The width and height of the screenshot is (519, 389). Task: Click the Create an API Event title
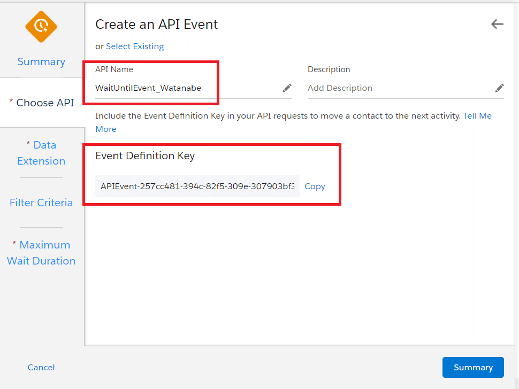(157, 25)
